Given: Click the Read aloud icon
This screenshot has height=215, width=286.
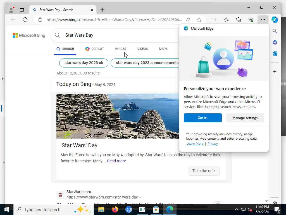Looking at the screenshot, I should click(x=188, y=20).
